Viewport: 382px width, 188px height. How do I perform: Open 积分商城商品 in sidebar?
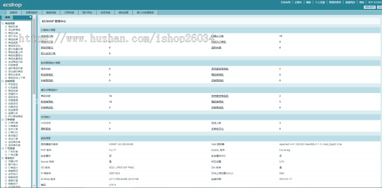coord(15,117)
